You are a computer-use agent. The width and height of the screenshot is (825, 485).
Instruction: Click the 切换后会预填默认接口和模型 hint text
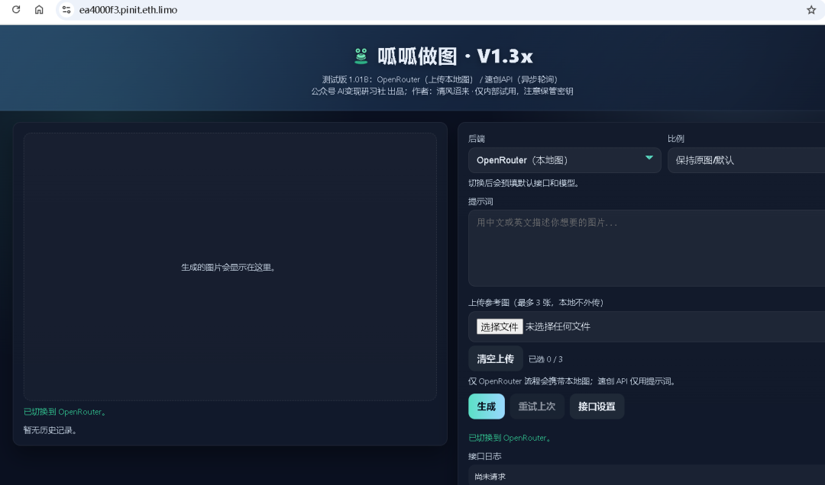tap(524, 183)
